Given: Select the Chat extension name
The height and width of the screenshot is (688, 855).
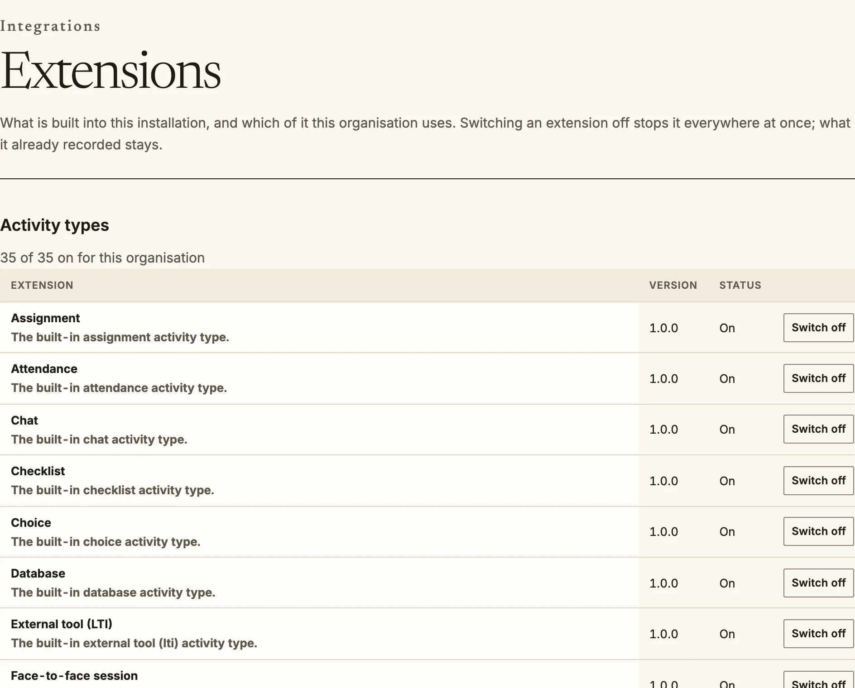Looking at the screenshot, I should tap(24, 420).
